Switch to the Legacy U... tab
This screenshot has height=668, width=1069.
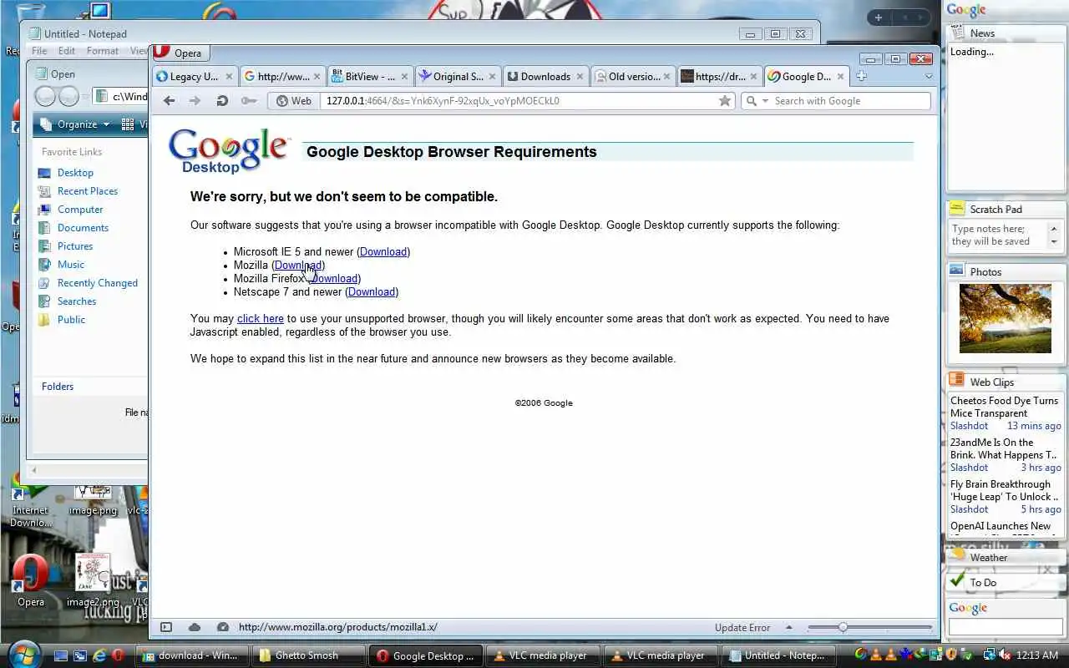click(194, 76)
